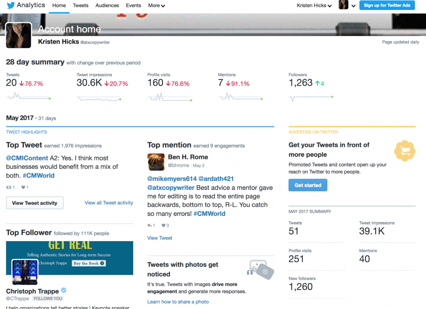Click the Tweets sparkline chart
426x309 pixels.
tap(29, 96)
